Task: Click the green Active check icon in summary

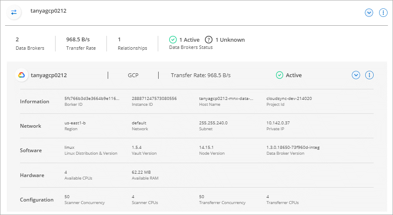Action: [173, 40]
